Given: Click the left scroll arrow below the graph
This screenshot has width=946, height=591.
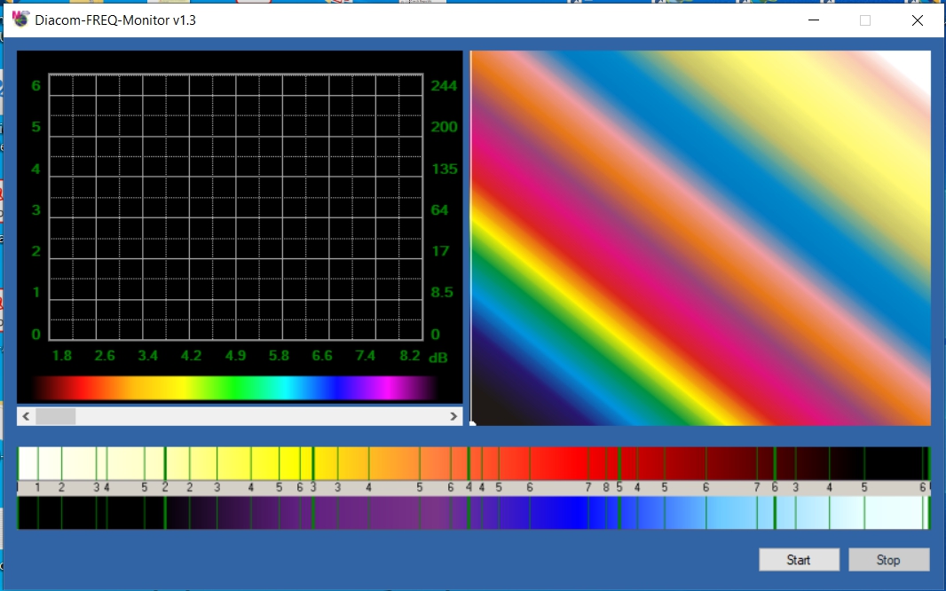Looking at the screenshot, I should click(x=26, y=416).
